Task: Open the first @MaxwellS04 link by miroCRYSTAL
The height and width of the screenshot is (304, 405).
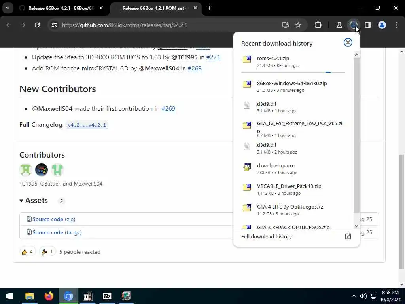Action: [159, 68]
